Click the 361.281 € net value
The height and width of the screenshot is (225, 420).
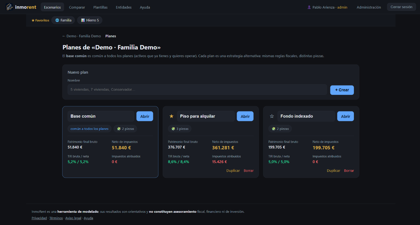223,148
